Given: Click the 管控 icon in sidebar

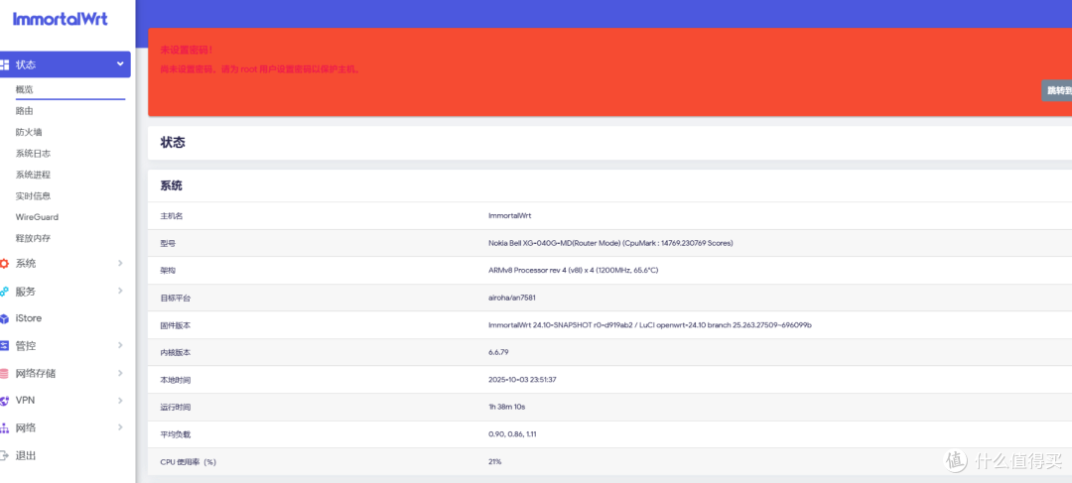Looking at the screenshot, I should (x=4, y=346).
